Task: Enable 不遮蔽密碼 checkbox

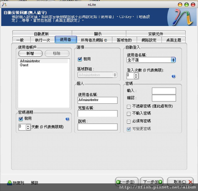Action: pyautogui.click(x=129, y=106)
